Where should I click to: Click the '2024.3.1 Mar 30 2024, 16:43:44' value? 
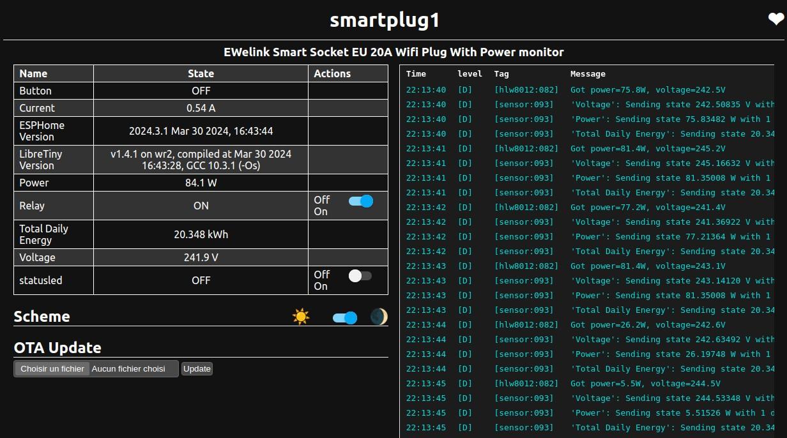point(201,131)
